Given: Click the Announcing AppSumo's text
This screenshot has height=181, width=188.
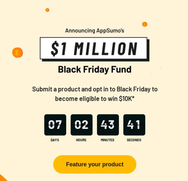Looking at the screenshot, I should click(x=95, y=31).
